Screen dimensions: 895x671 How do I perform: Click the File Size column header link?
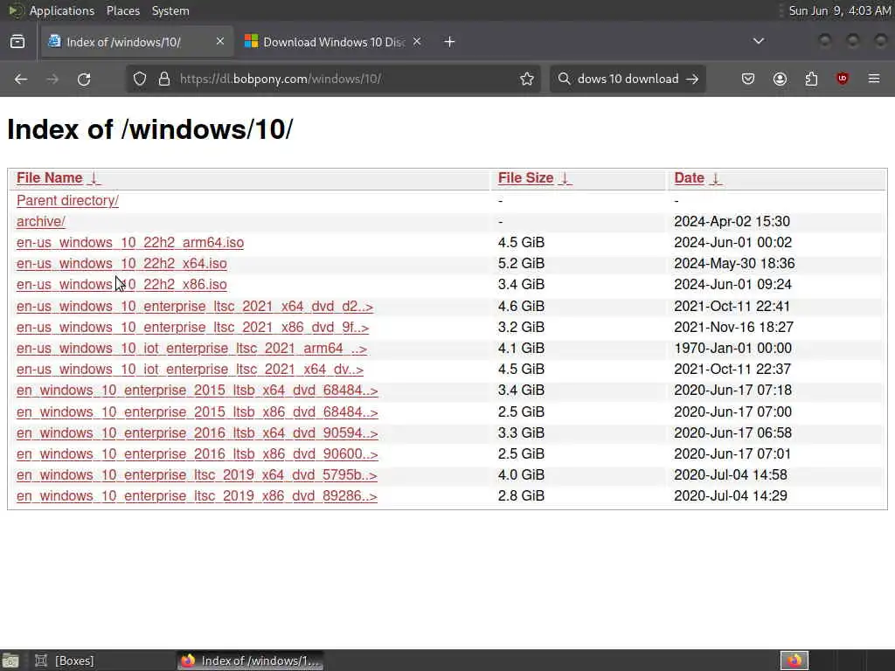click(x=525, y=178)
